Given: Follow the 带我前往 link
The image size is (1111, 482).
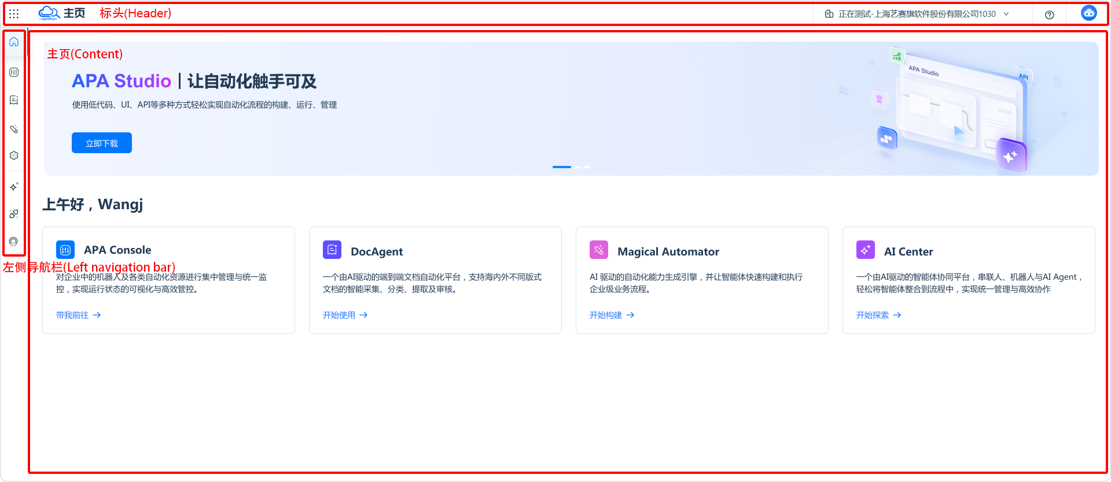Looking at the screenshot, I should tap(79, 315).
